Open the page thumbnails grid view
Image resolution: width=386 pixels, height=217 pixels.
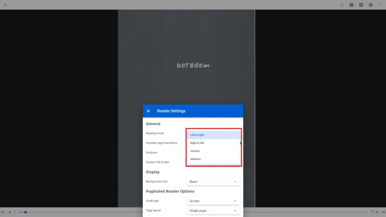tap(361, 5)
